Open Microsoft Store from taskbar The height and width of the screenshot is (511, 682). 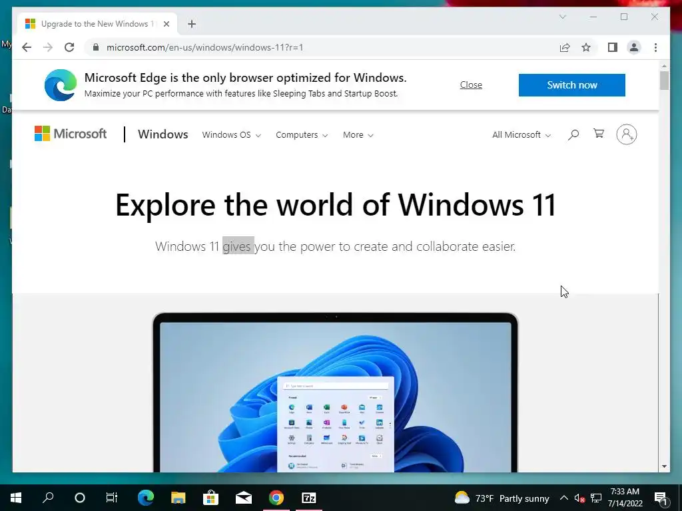point(210,498)
